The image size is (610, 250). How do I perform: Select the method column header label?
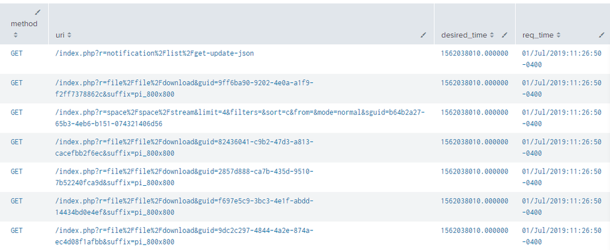click(x=24, y=24)
